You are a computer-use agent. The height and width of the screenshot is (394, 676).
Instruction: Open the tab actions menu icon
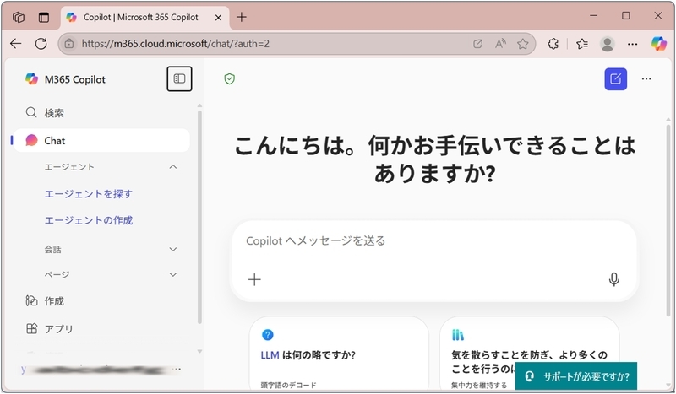coord(44,17)
